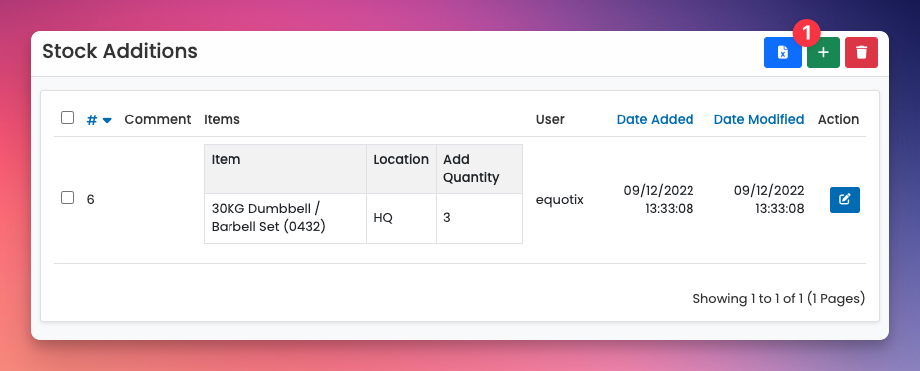Delete selected stock additions with trash button
Screen dimensions: 920x371
(861, 53)
